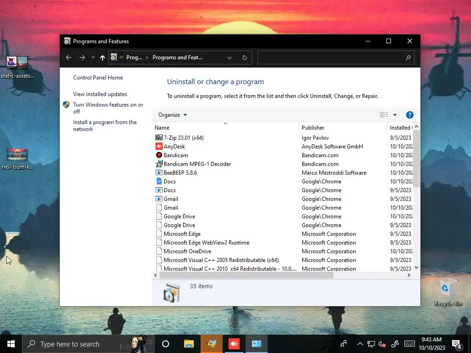Go up one level with the up arrow
Image resolution: width=471 pixels, height=353 pixels.
tap(103, 57)
